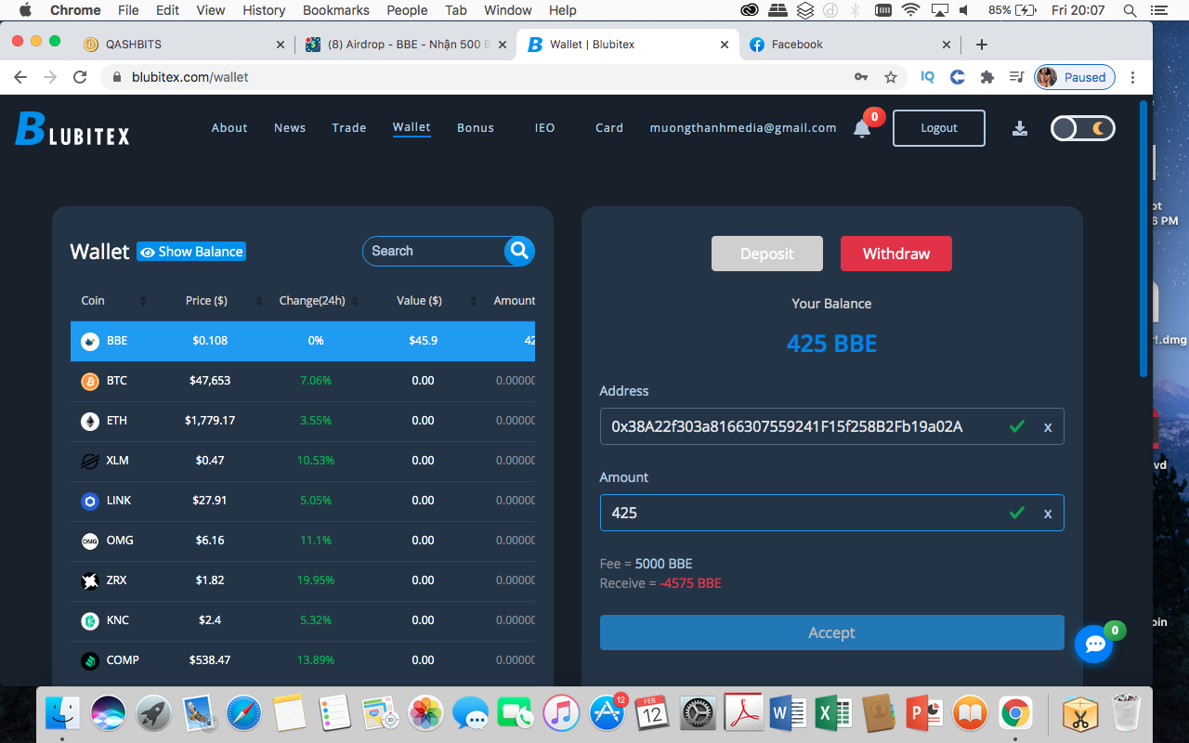
Task: Open the Bonus page
Action: click(476, 128)
